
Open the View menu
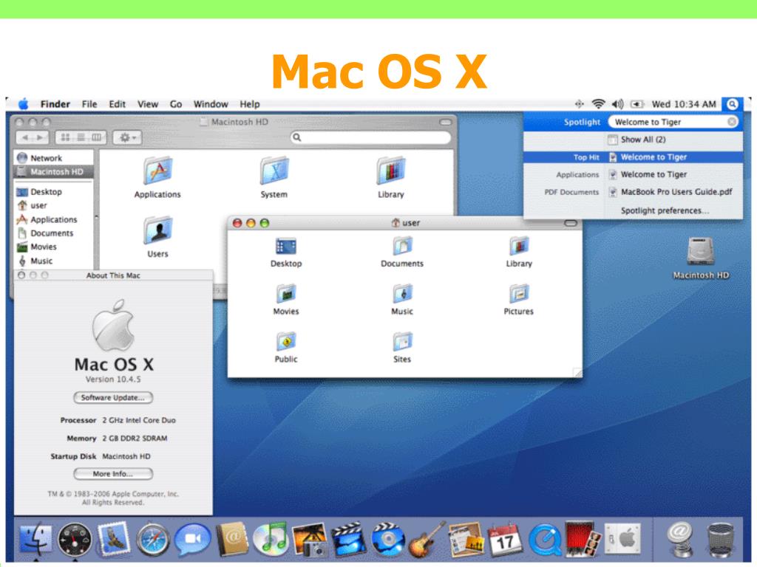pyautogui.click(x=147, y=104)
